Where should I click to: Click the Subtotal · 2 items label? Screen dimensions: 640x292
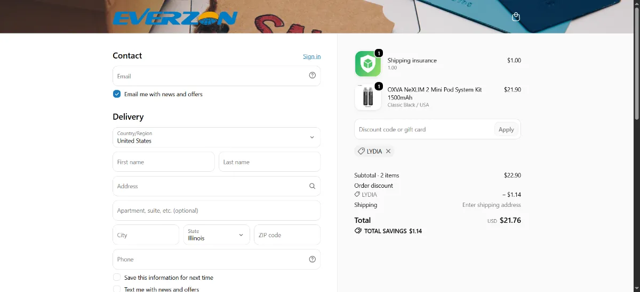pyautogui.click(x=377, y=175)
